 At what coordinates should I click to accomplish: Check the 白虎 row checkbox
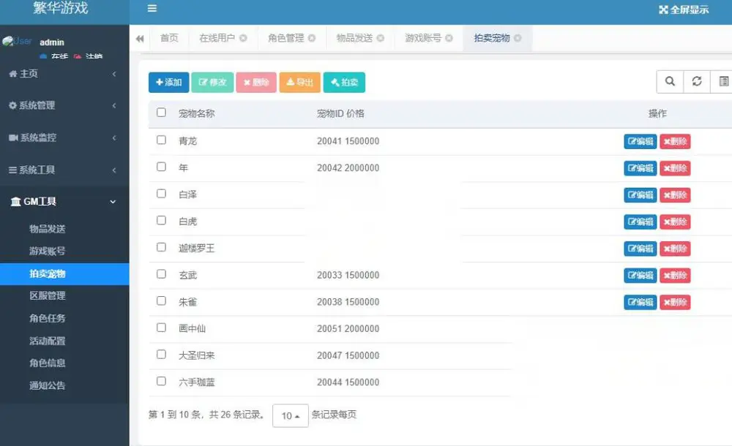(x=162, y=220)
